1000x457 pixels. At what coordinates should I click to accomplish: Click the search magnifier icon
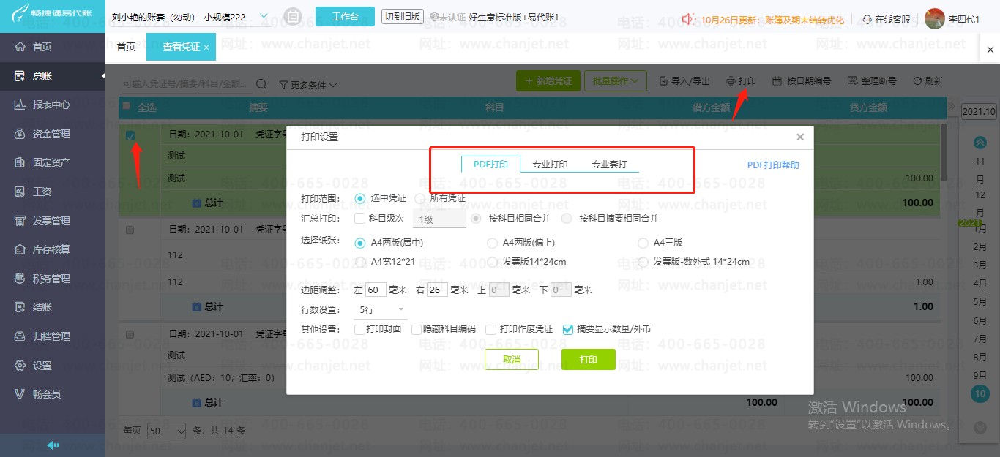[x=261, y=84]
